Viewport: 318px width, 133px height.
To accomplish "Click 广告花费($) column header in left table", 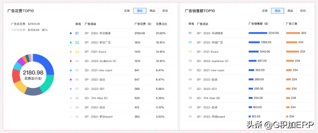I will coord(143,24).
